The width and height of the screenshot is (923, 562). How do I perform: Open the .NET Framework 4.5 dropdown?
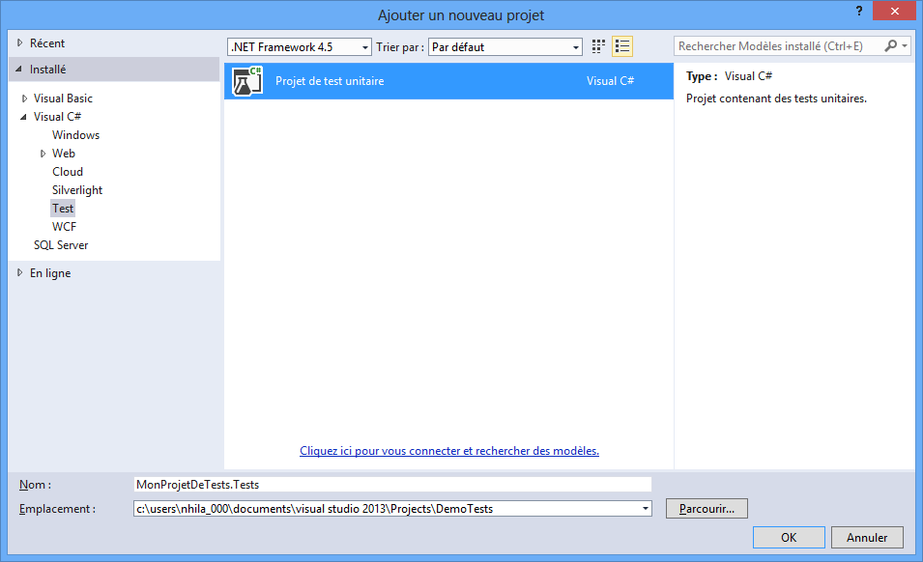point(299,47)
